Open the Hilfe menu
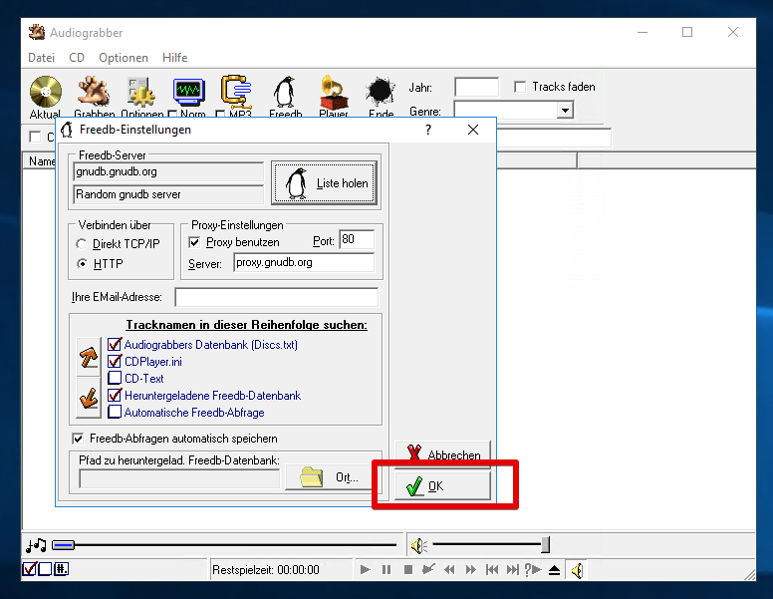The image size is (773, 599). 175,58
